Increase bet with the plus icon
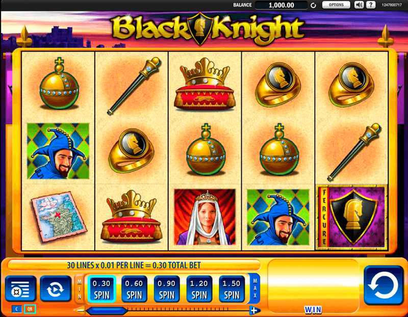This screenshot has height=317, width=408. (254, 310)
